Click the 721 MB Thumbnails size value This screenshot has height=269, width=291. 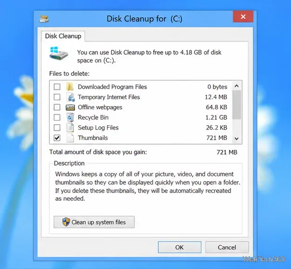[217, 138]
